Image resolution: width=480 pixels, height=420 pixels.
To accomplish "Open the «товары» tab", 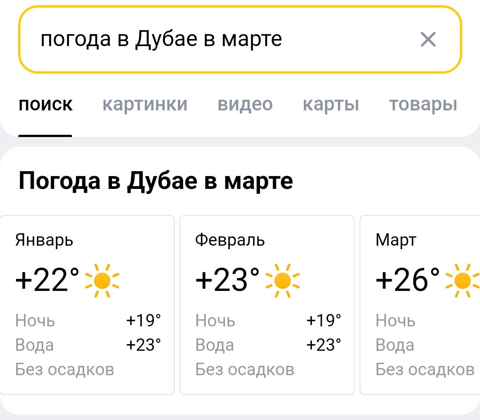I will (423, 104).
